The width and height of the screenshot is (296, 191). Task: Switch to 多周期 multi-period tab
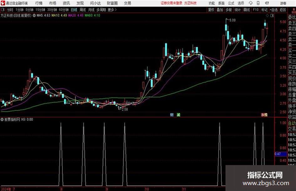point(101,10)
